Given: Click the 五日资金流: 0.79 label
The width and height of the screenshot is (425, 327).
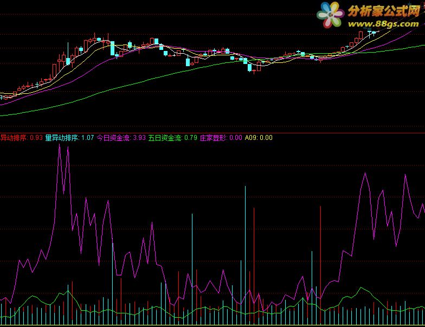Looking at the screenshot, I should click(172, 138).
